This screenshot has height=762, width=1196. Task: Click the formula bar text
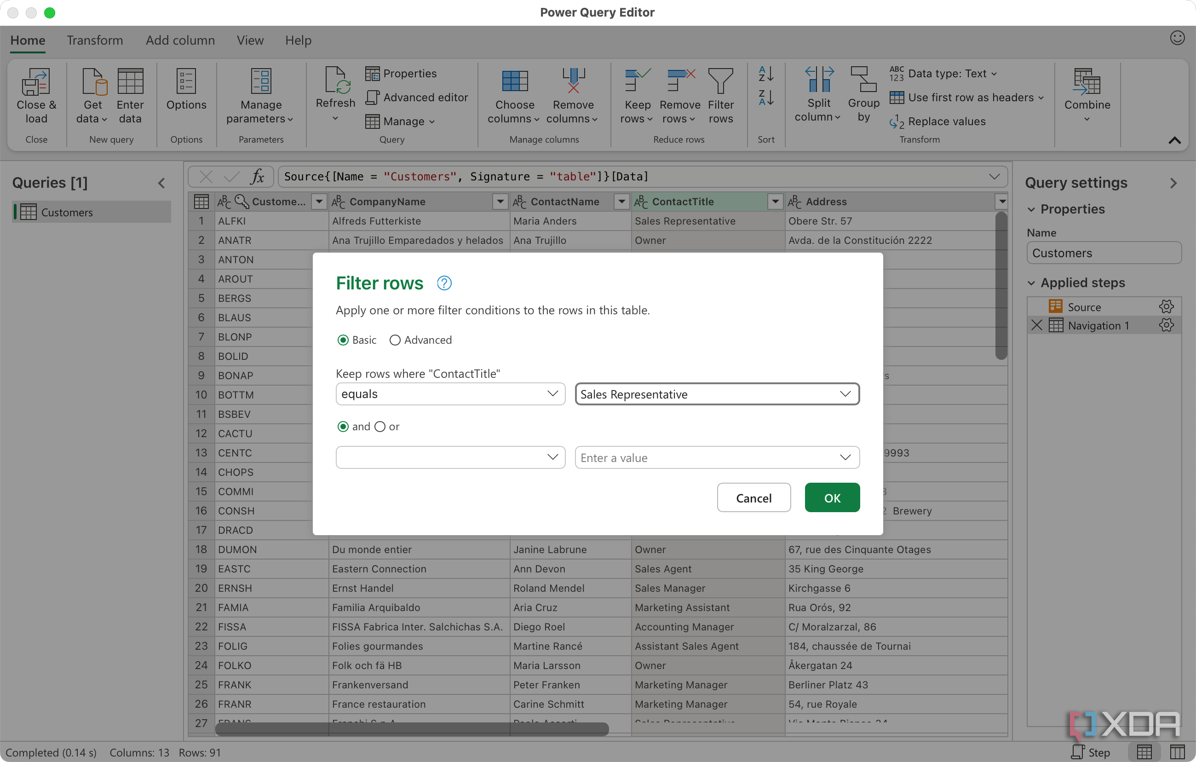click(466, 176)
